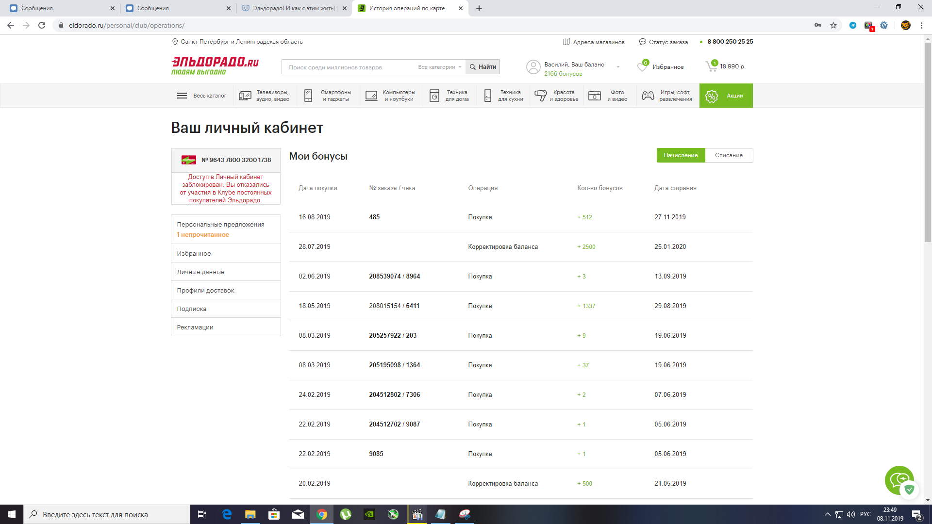Open Смартфоны и гаджеты category
The height and width of the screenshot is (524, 932).
(328, 96)
